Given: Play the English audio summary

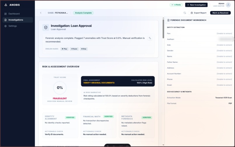Looking at the screenshot, I should click(64, 49).
